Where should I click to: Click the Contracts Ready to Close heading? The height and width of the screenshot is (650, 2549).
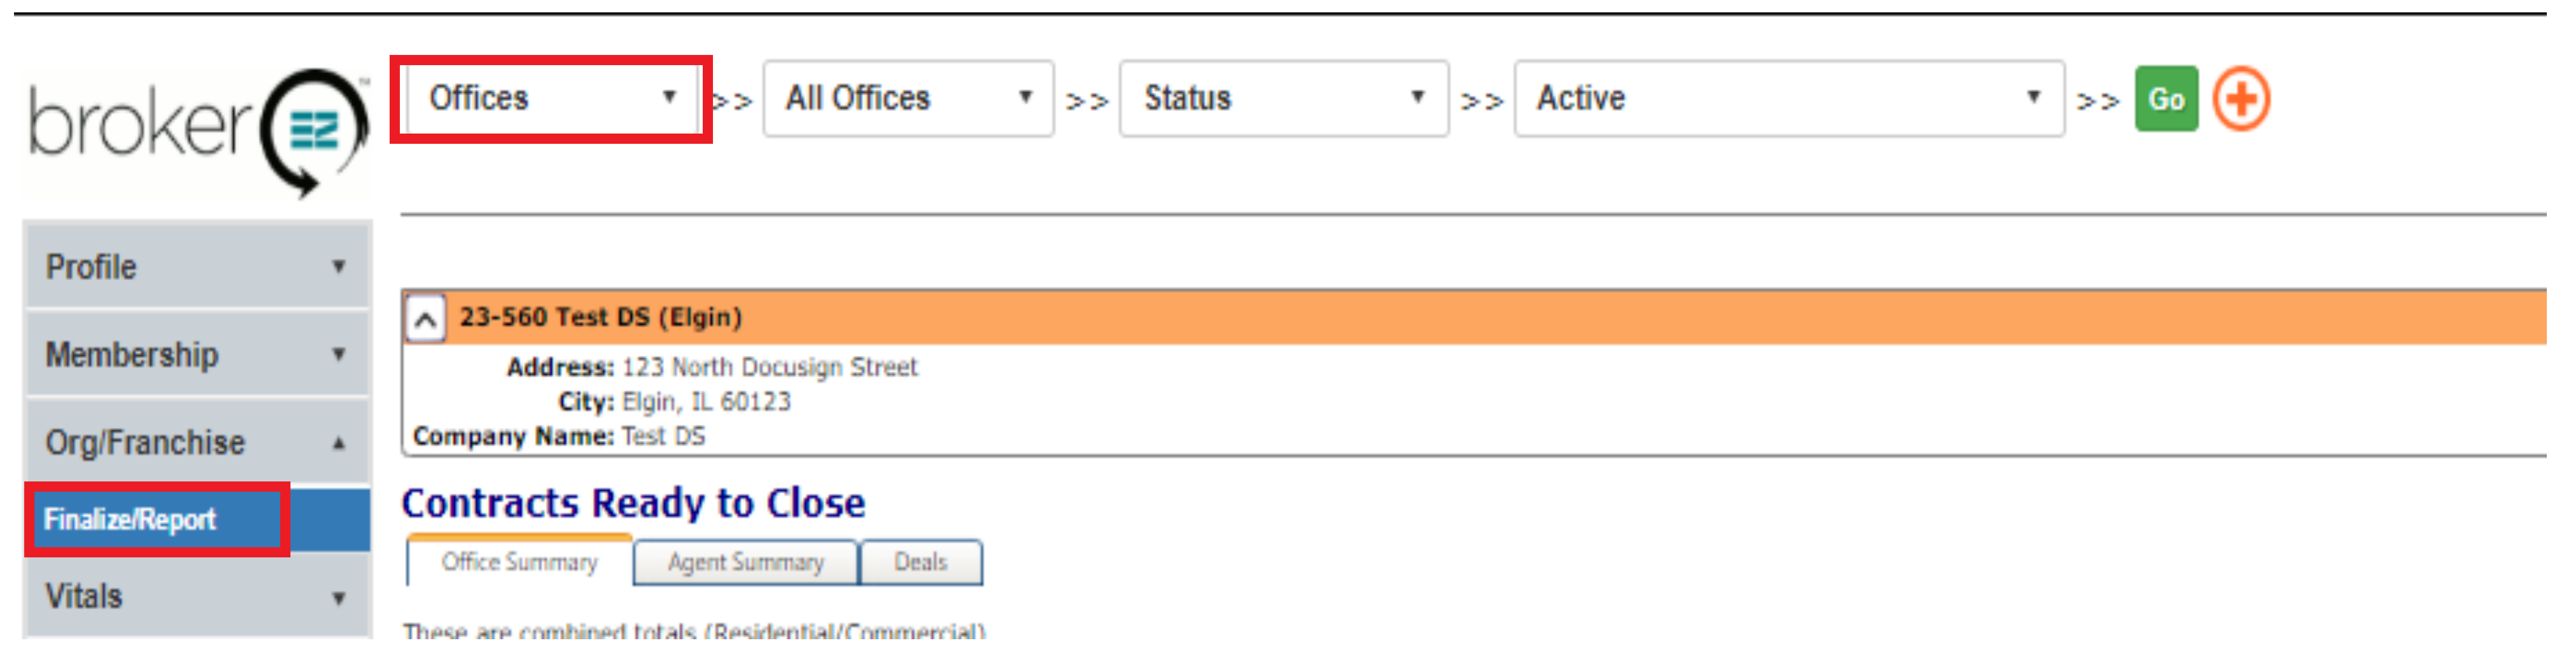pyautogui.click(x=633, y=504)
